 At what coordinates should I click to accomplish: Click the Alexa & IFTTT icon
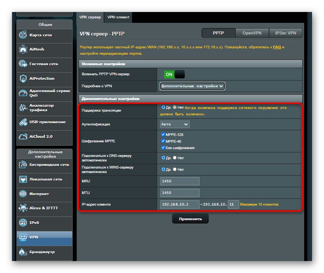tap(23, 208)
